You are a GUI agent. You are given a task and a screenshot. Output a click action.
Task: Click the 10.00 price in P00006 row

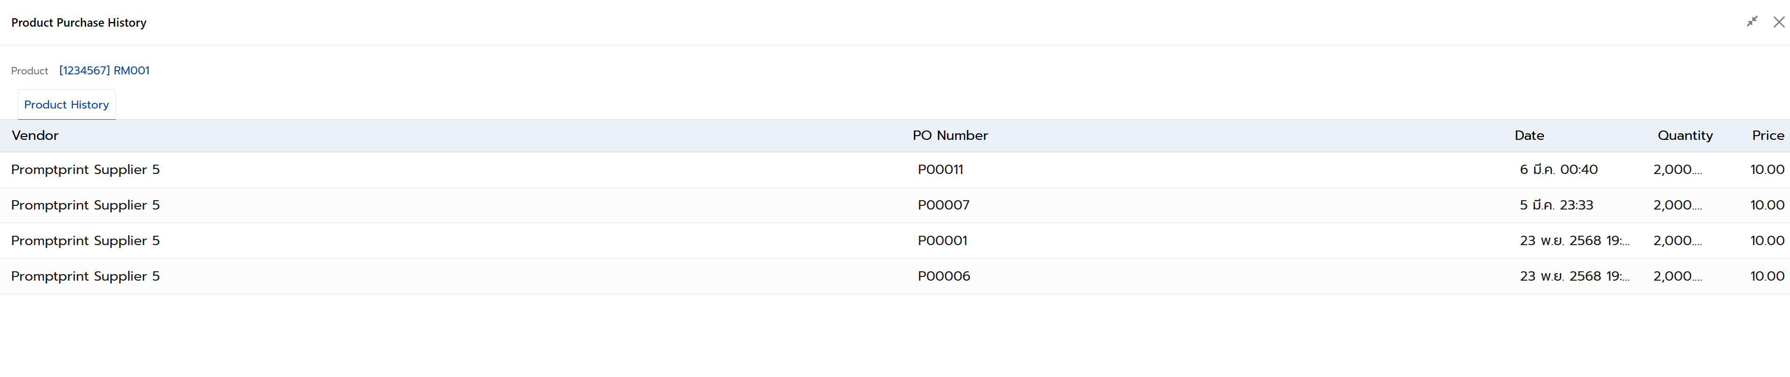(1767, 275)
